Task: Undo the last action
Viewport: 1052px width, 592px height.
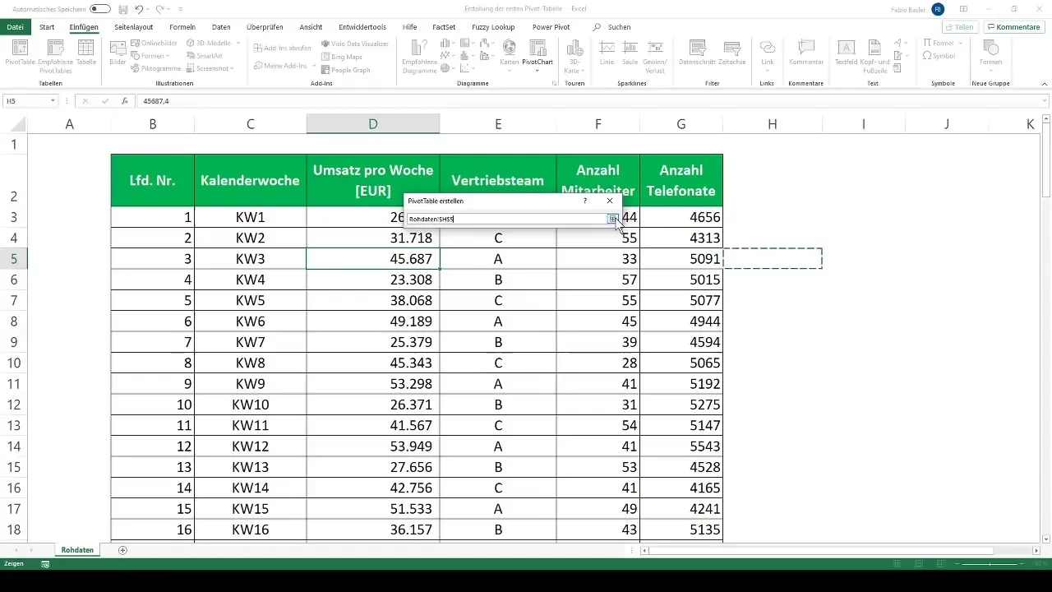Action: (139, 9)
